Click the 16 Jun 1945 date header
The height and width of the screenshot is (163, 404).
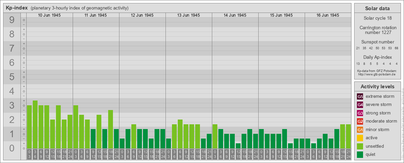click(x=328, y=15)
